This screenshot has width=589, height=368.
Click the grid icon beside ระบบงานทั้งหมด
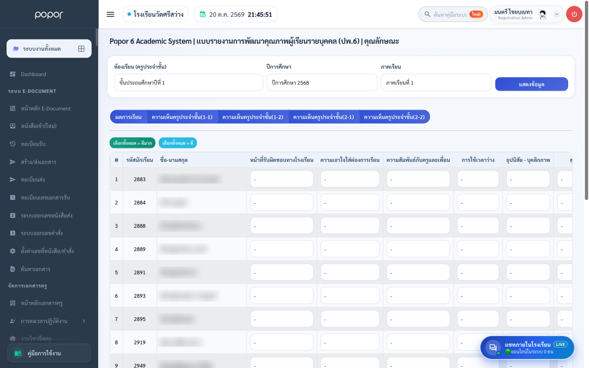(x=81, y=49)
